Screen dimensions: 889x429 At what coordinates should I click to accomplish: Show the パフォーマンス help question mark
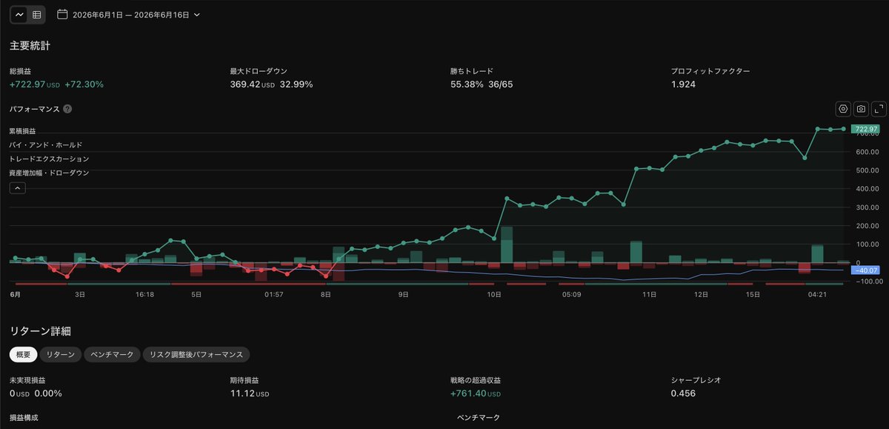click(x=67, y=109)
